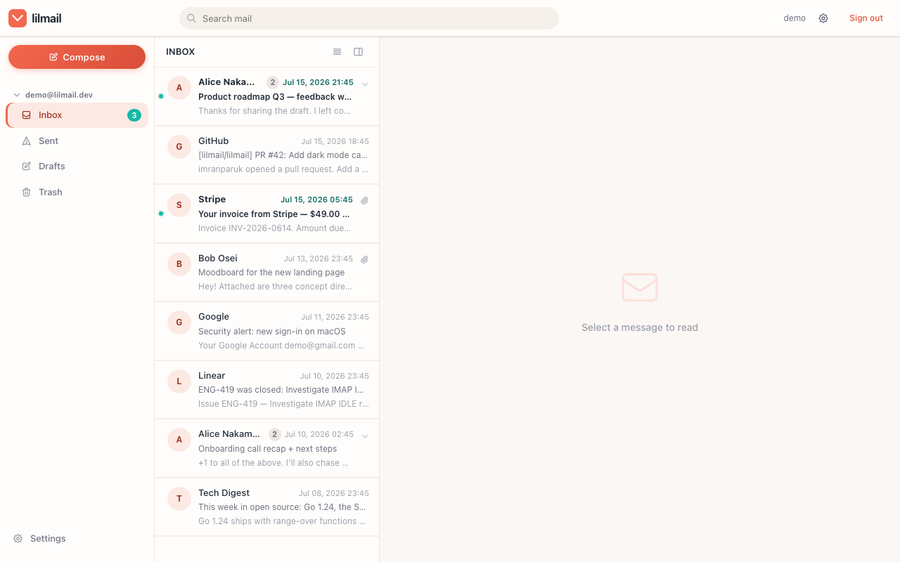This screenshot has width=900, height=562.
Task: Click Alice avatar on Product roadmap email
Action: (179, 88)
